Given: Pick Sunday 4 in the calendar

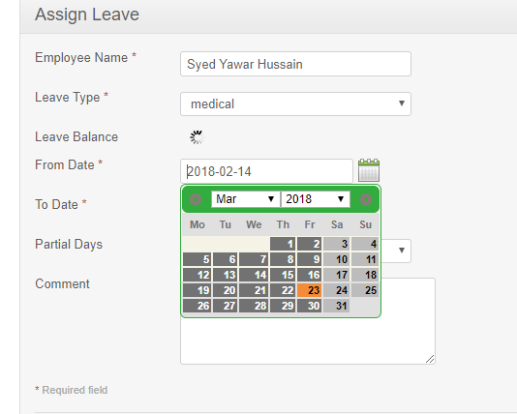Looking at the screenshot, I should pos(365,244).
